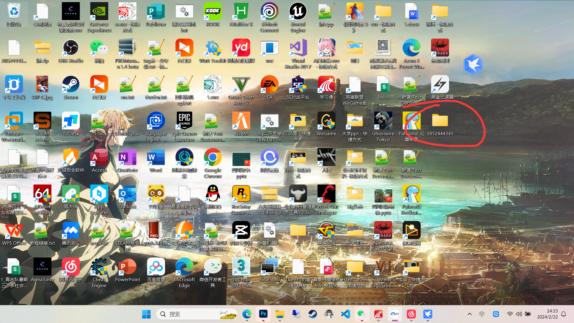Open VMware Workstation shortcut
The image size is (574, 323).
click(14, 127)
